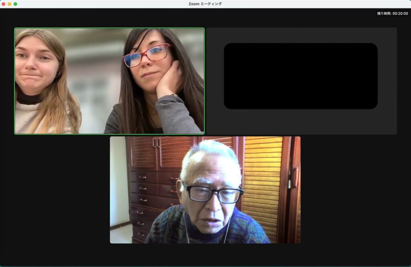Screen dimensions: 411x267
Task: Close the Zoom window with red button
Action: pyautogui.click(x=3, y=4)
